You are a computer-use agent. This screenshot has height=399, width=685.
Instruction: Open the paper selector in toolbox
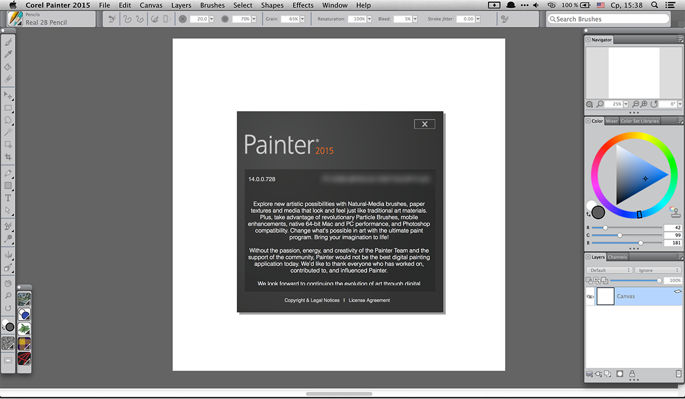click(8, 343)
